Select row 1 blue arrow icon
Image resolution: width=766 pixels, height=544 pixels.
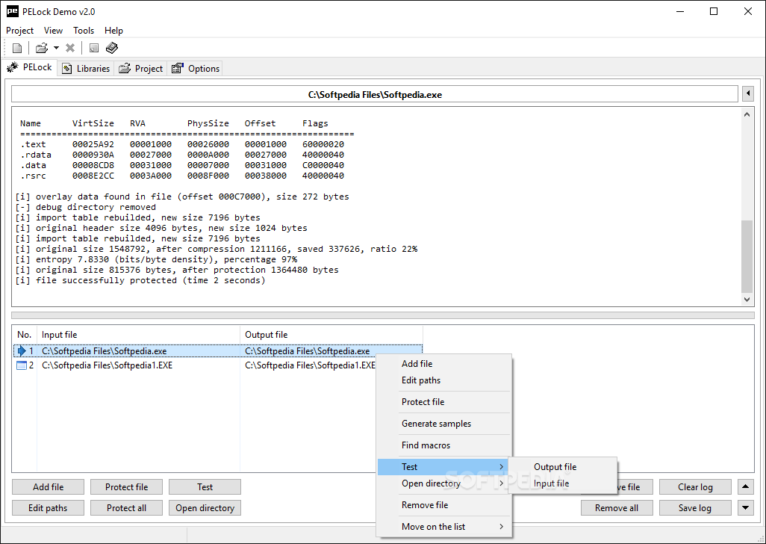coord(22,351)
